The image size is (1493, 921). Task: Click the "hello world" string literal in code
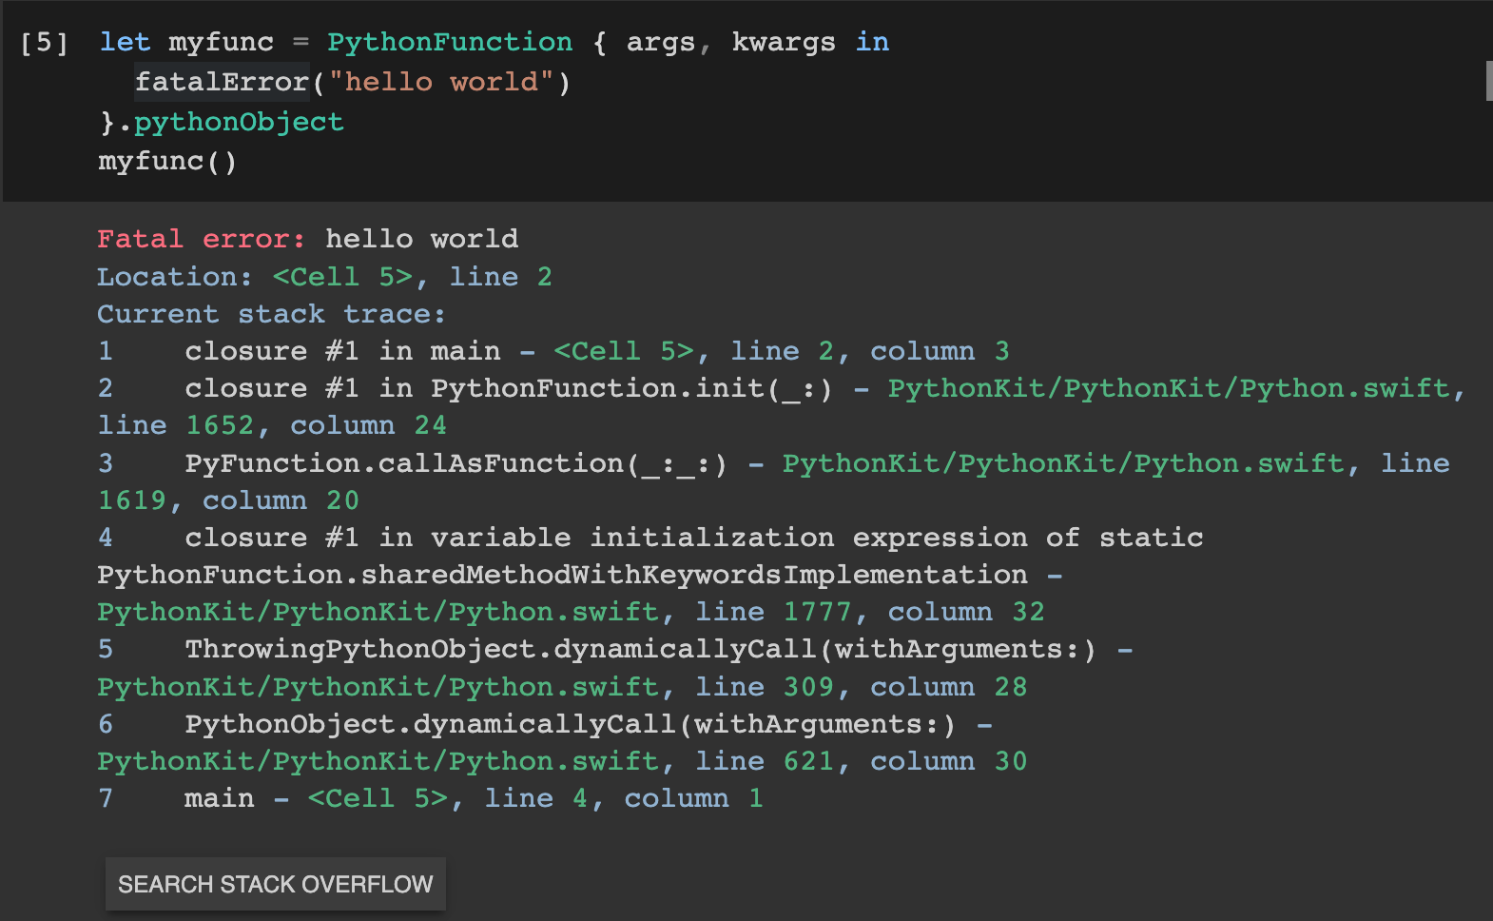441,83
